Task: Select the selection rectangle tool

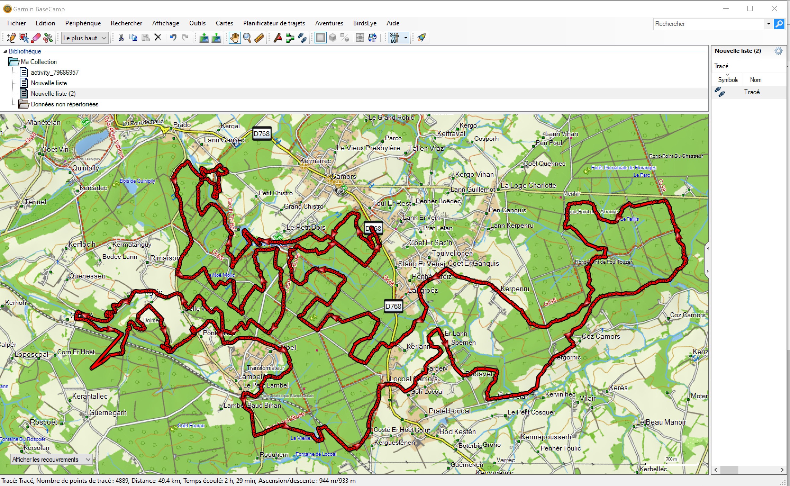Action: (24, 38)
